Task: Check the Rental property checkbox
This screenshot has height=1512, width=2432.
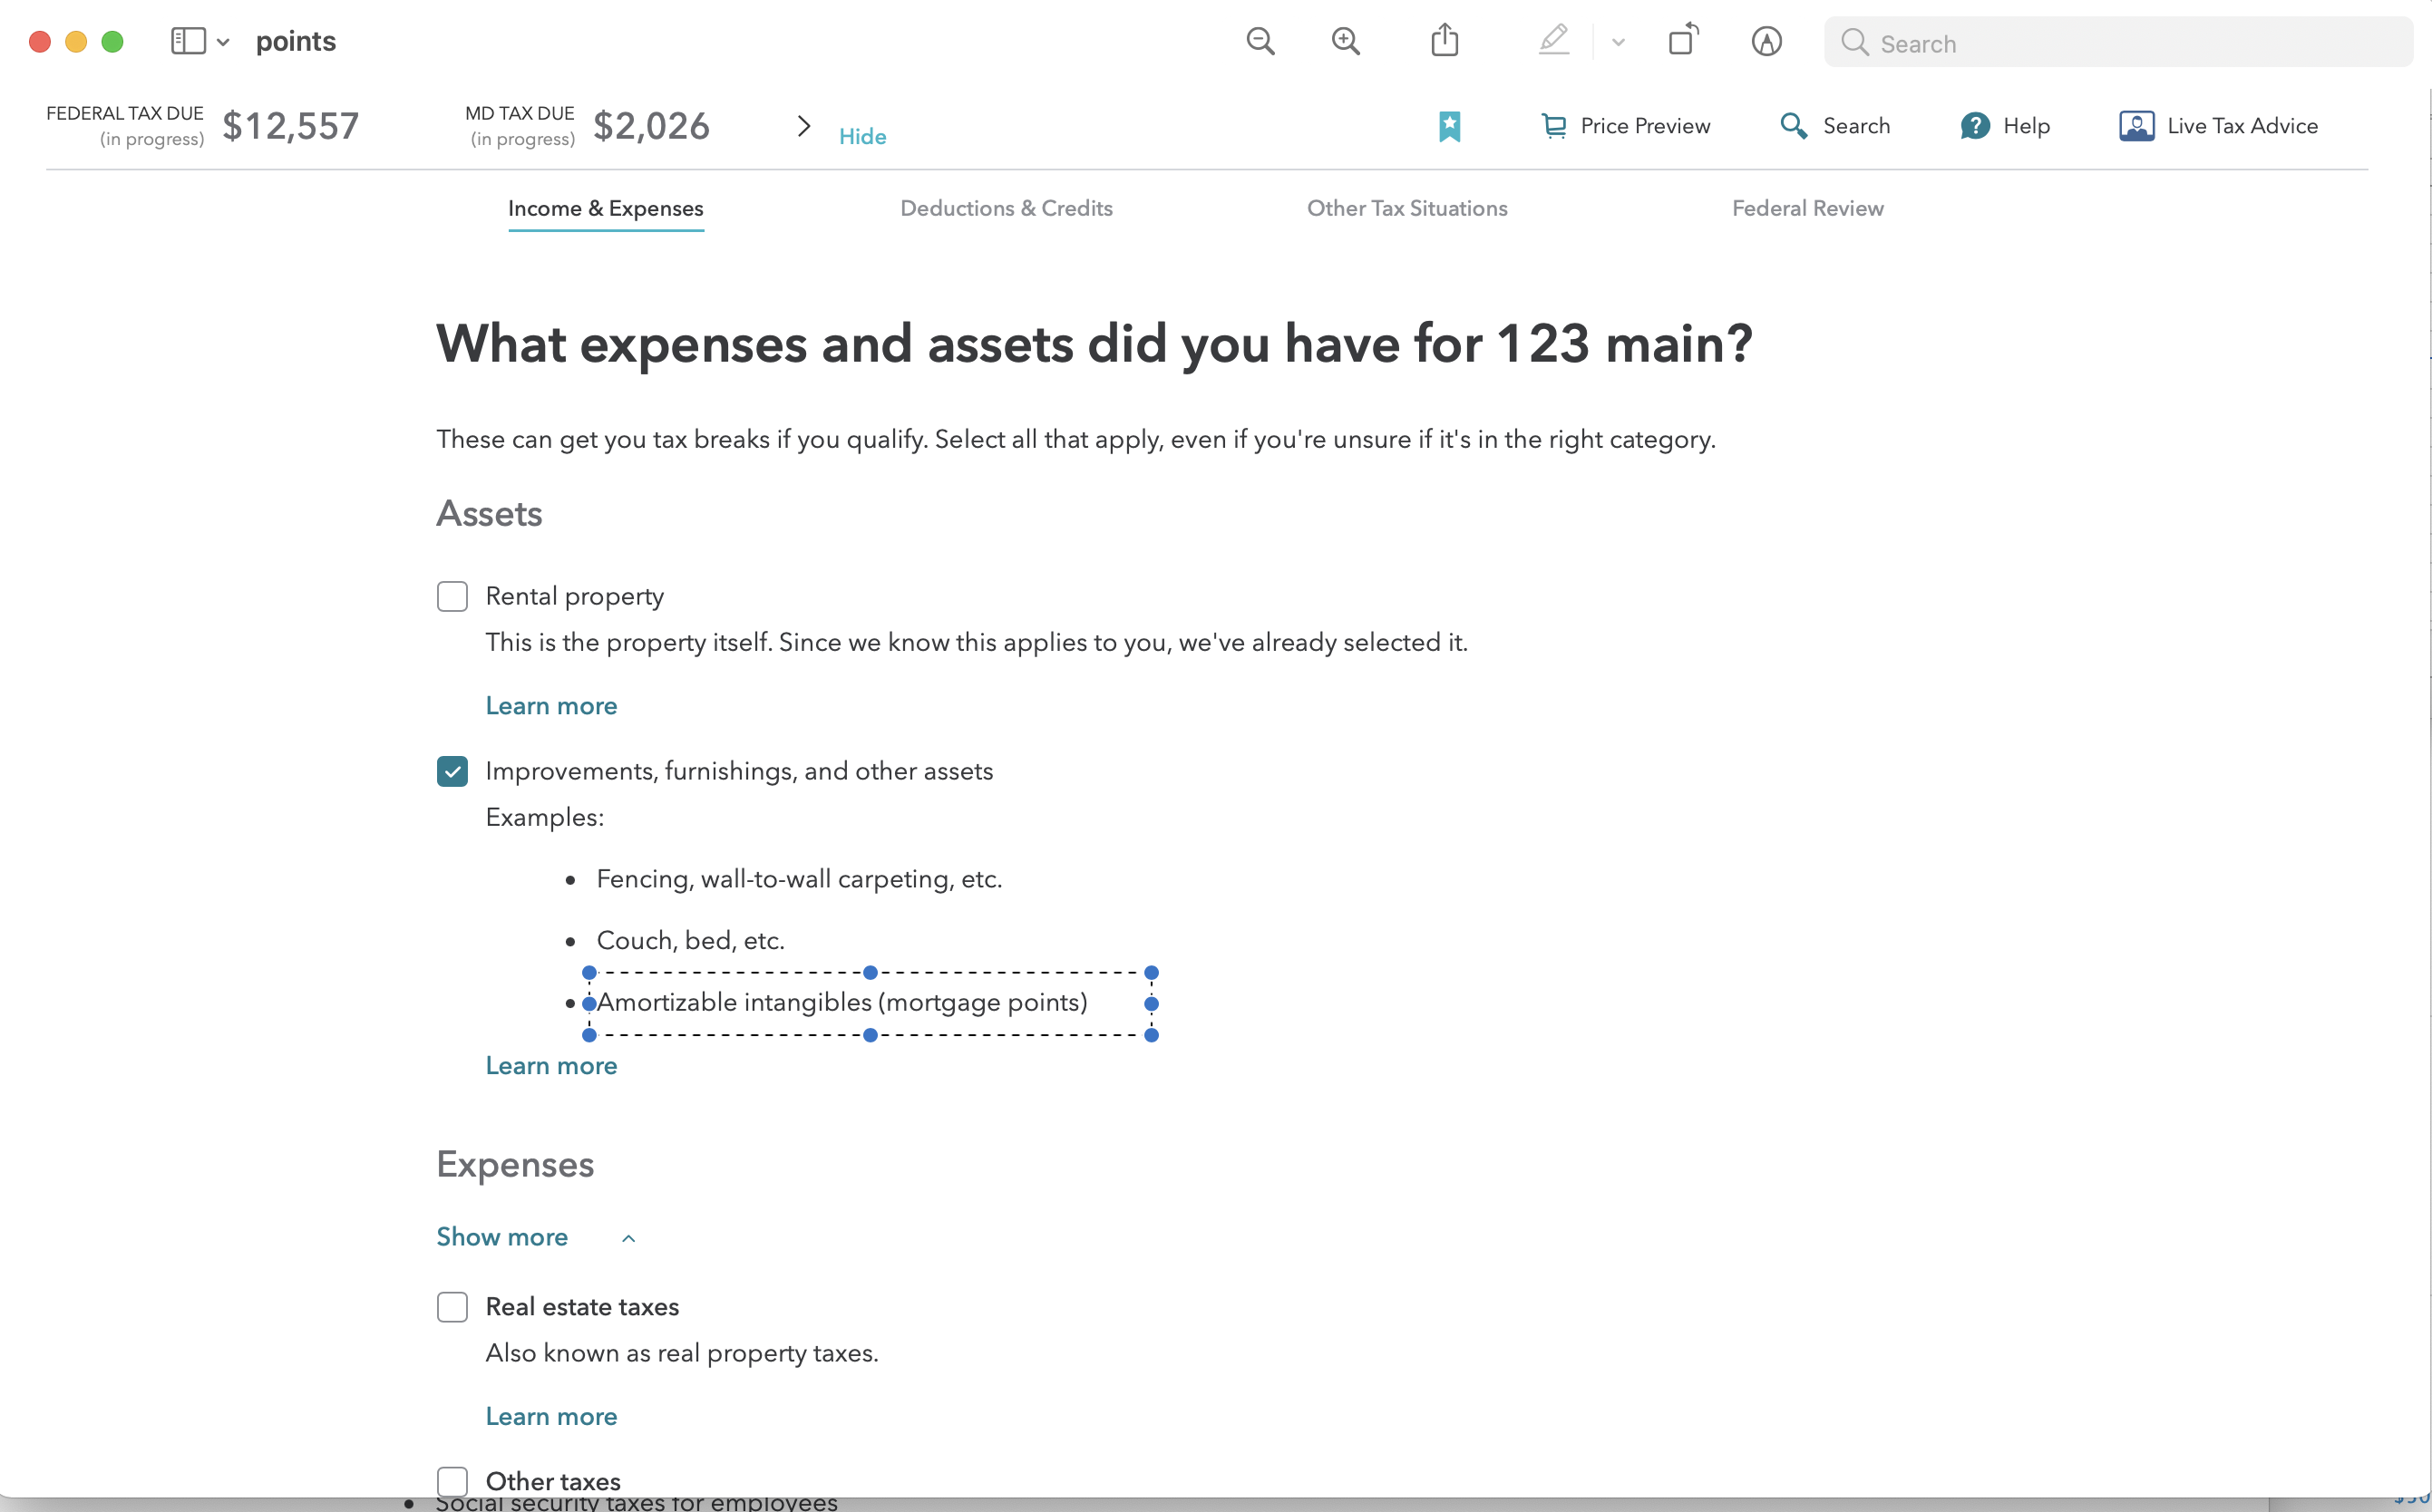Action: tap(452, 597)
